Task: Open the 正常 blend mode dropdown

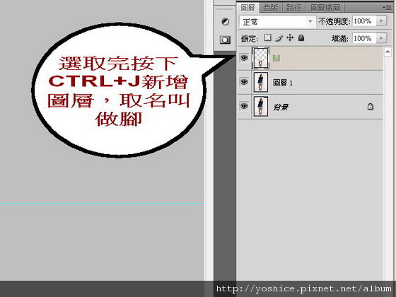Action: click(277, 22)
